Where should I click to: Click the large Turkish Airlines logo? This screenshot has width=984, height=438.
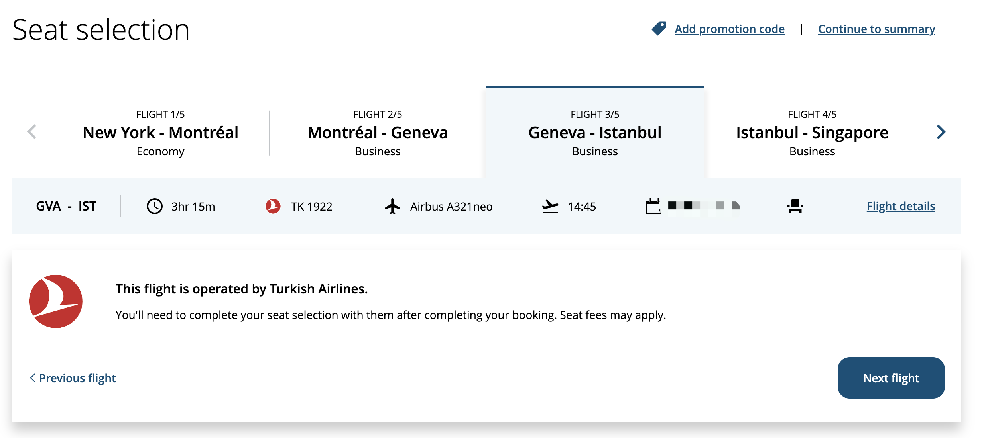pyautogui.click(x=56, y=301)
